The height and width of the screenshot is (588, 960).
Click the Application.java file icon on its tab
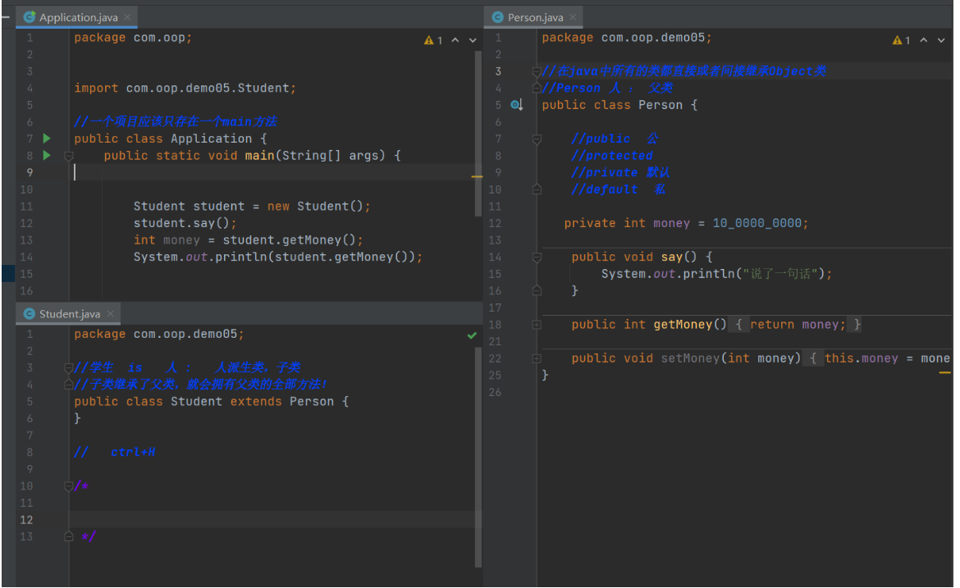(x=29, y=17)
